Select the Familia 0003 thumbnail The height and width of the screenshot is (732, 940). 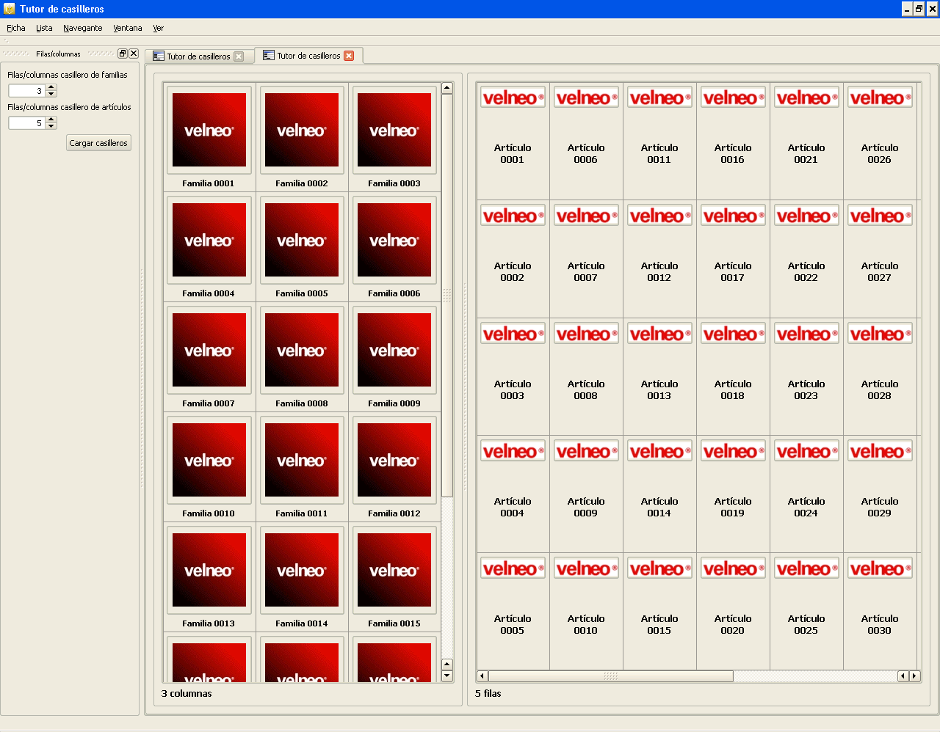(x=394, y=131)
